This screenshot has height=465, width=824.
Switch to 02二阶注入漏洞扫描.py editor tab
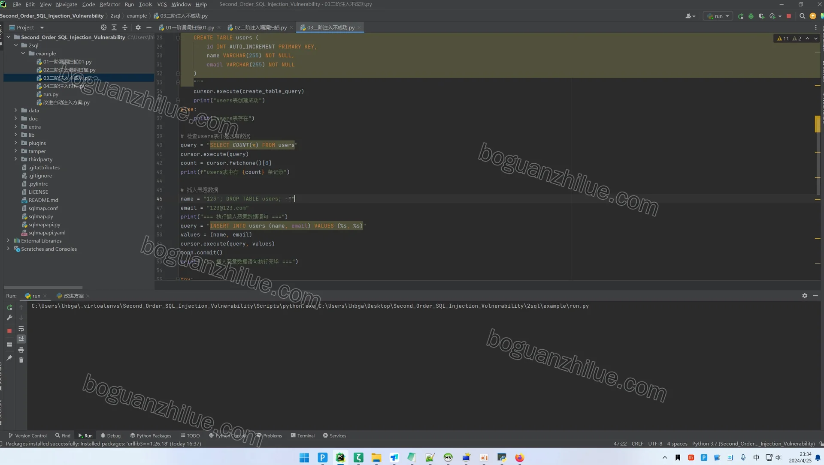click(260, 27)
